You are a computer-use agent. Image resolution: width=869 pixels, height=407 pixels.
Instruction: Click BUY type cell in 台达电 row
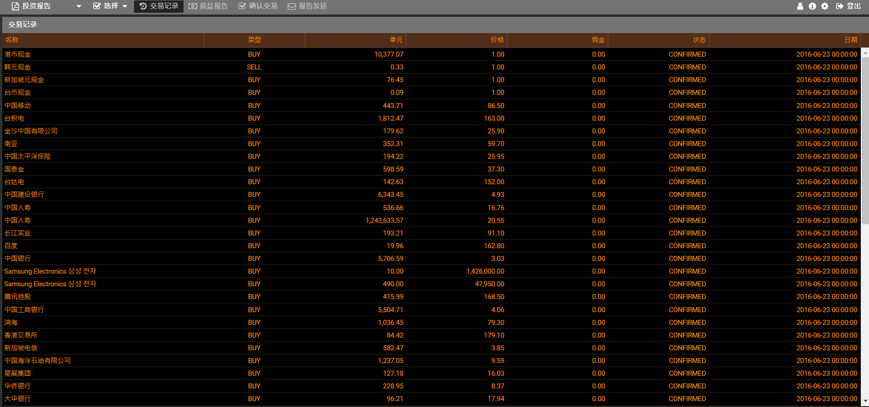[x=254, y=182]
